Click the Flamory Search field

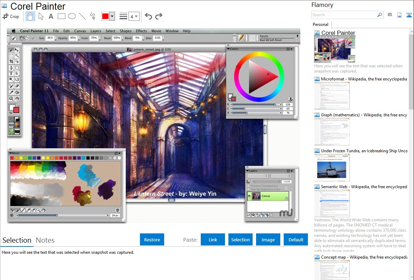pyautogui.click(x=344, y=15)
